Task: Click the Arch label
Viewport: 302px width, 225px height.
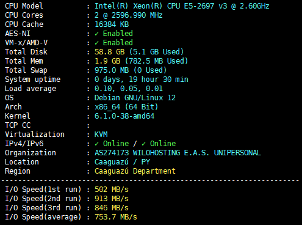Action: click(x=13, y=107)
